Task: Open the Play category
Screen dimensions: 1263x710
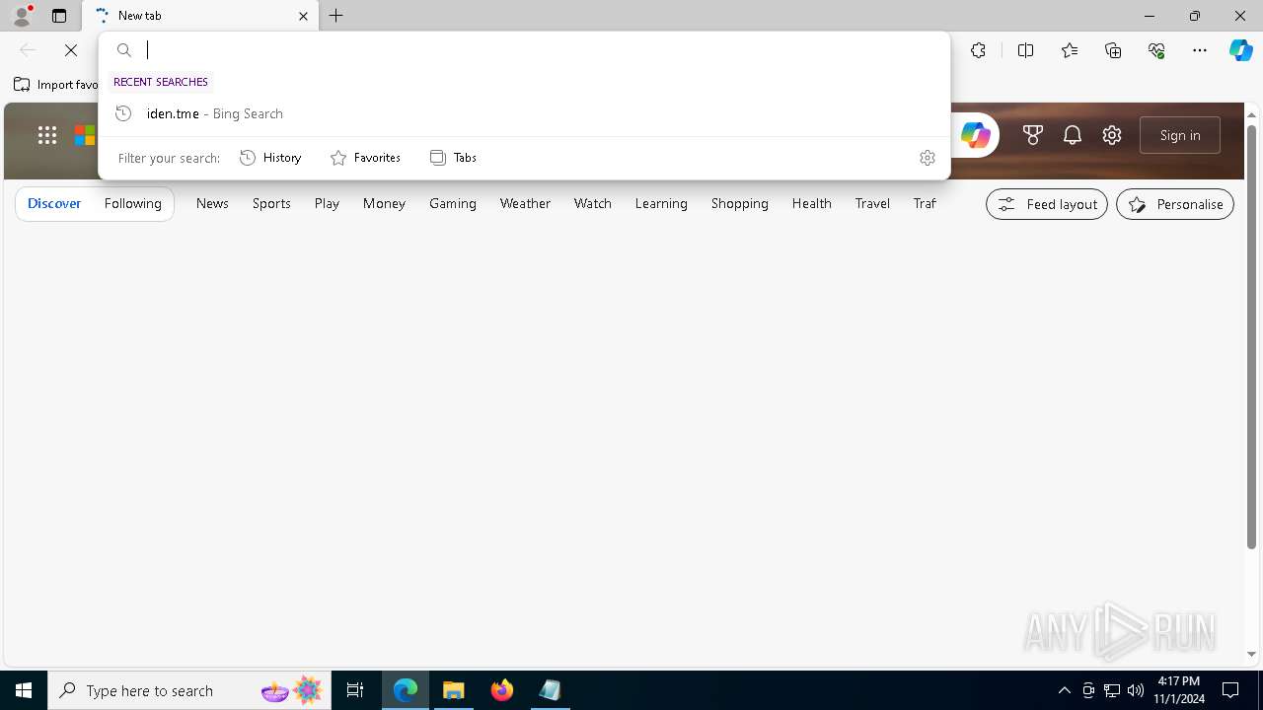Action: point(327,203)
